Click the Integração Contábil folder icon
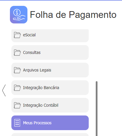This screenshot has height=136, width=122. coord(17,105)
